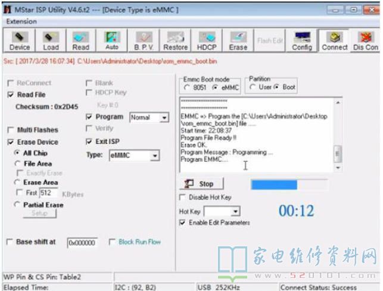Click the Dis Con toolbar icon
The image size is (383, 291).
365,40
